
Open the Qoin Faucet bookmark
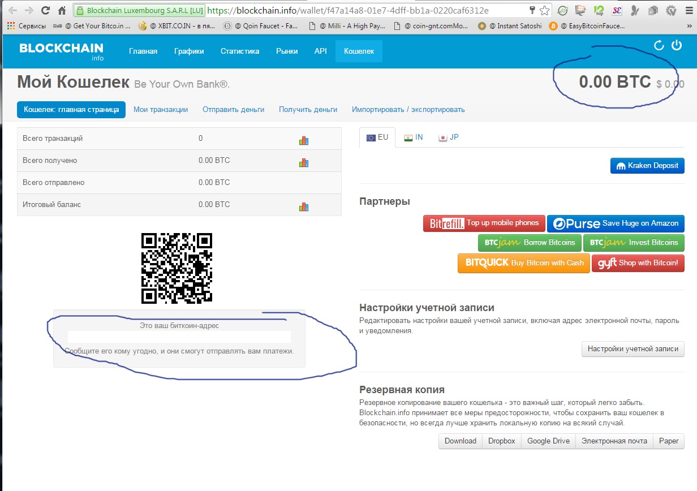[x=261, y=26]
